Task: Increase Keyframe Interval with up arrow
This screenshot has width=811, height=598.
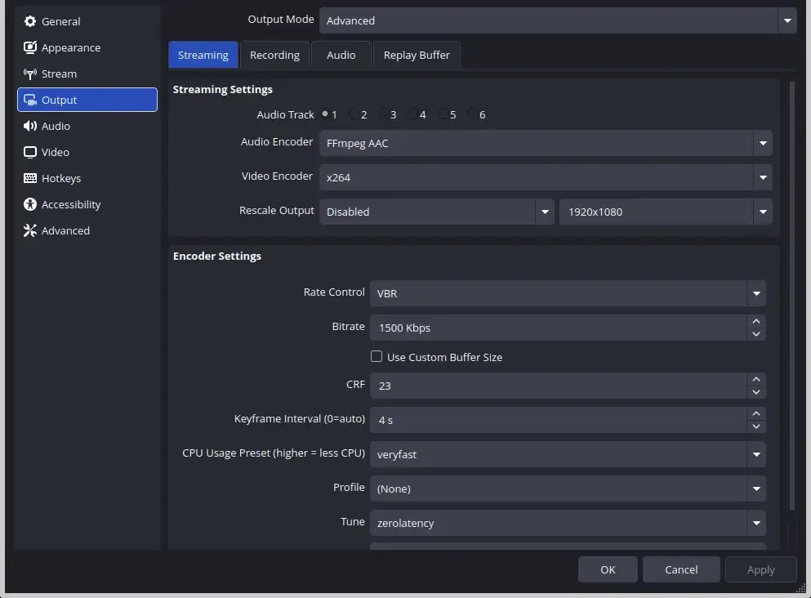Action: (x=756, y=413)
